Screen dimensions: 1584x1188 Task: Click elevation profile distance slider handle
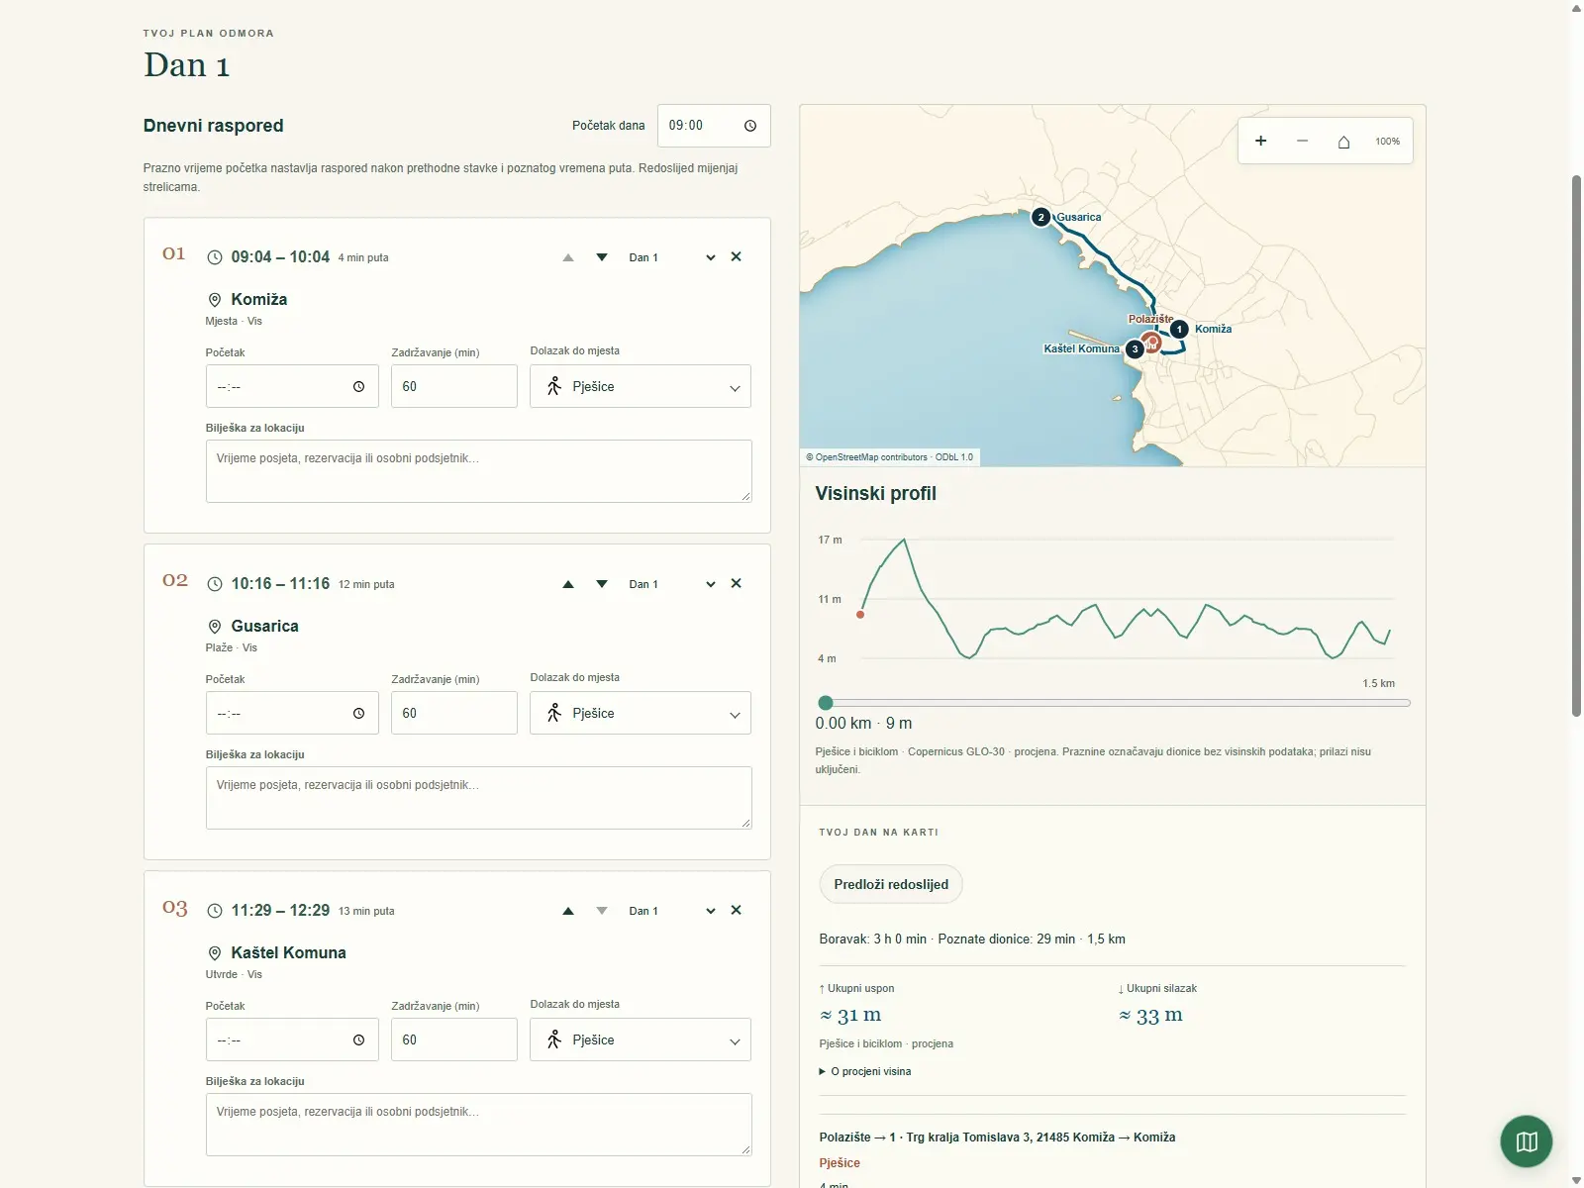click(x=826, y=703)
